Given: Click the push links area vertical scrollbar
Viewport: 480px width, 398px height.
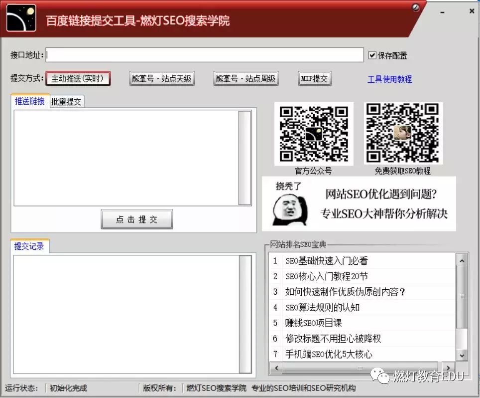Looking at the screenshot, I should [x=244, y=158].
